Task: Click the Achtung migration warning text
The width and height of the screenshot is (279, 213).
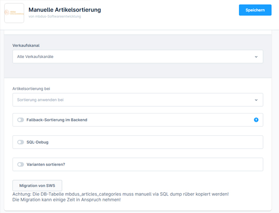Action: 121,197
